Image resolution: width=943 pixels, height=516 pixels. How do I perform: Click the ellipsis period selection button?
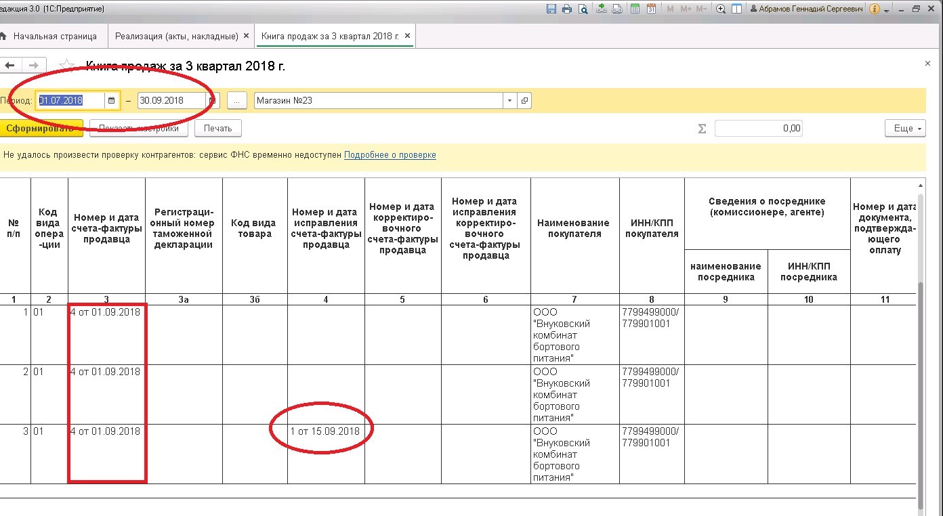[236, 100]
